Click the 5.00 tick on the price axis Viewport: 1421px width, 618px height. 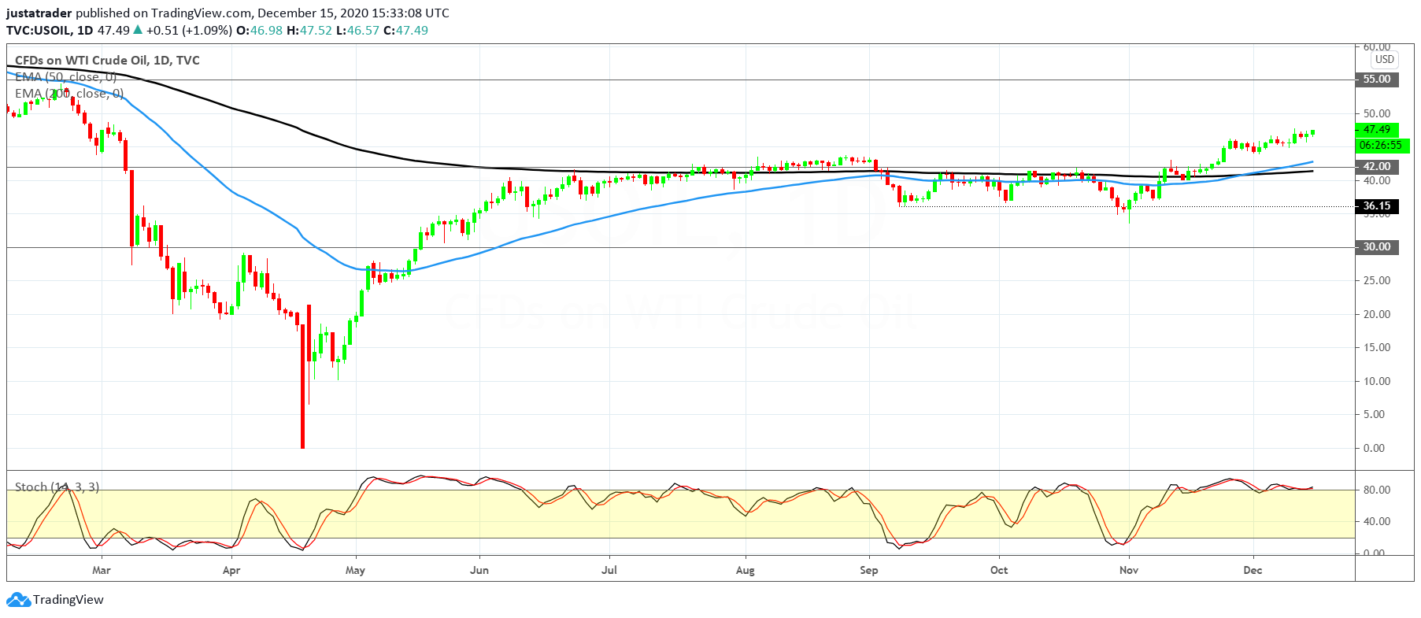click(x=1374, y=415)
